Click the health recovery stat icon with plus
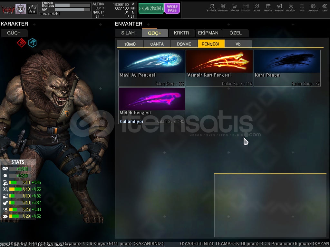The width and height of the screenshot is (330, 247). pos(5,203)
